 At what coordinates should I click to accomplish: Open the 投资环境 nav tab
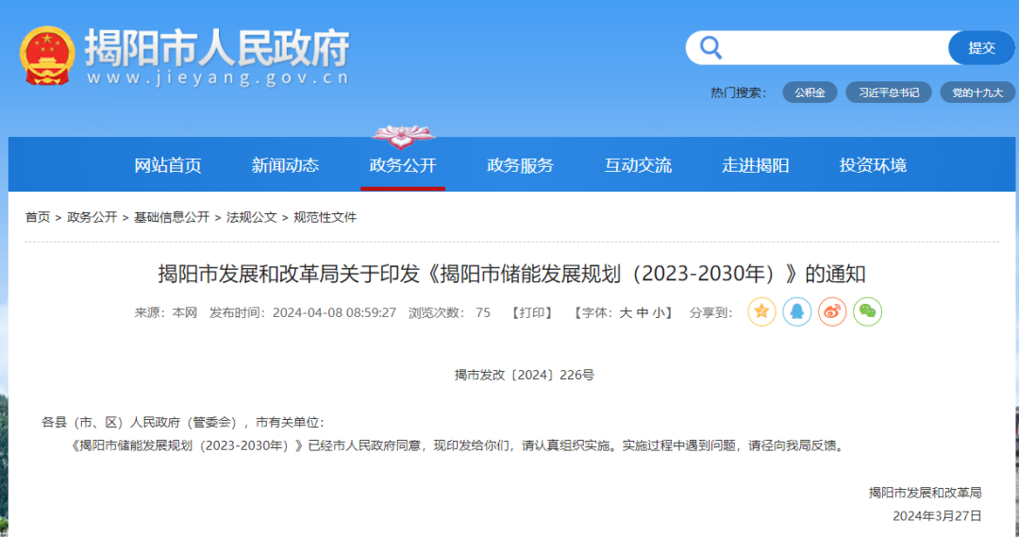coord(873,165)
